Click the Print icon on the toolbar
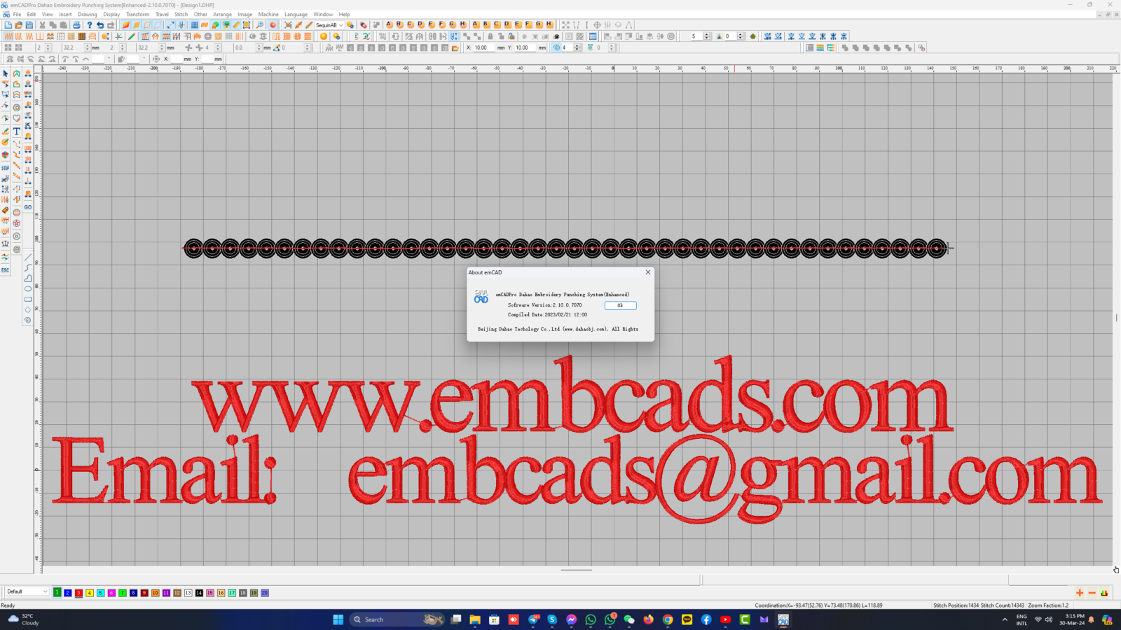The width and height of the screenshot is (1121, 630). (x=77, y=24)
